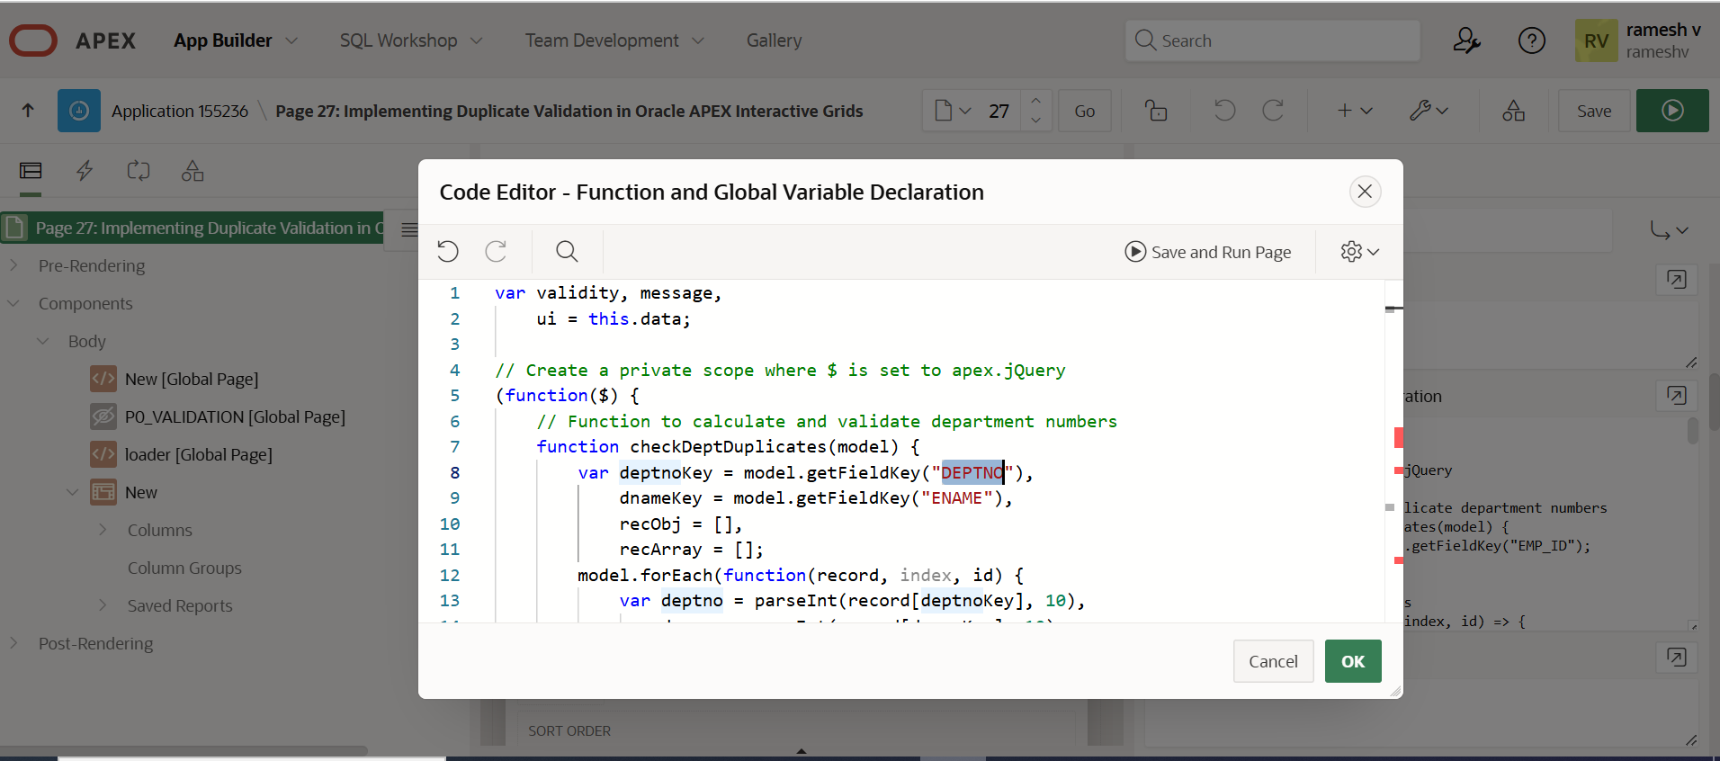The image size is (1720, 761).
Task: Select New [Global Page] region
Action: click(191, 379)
